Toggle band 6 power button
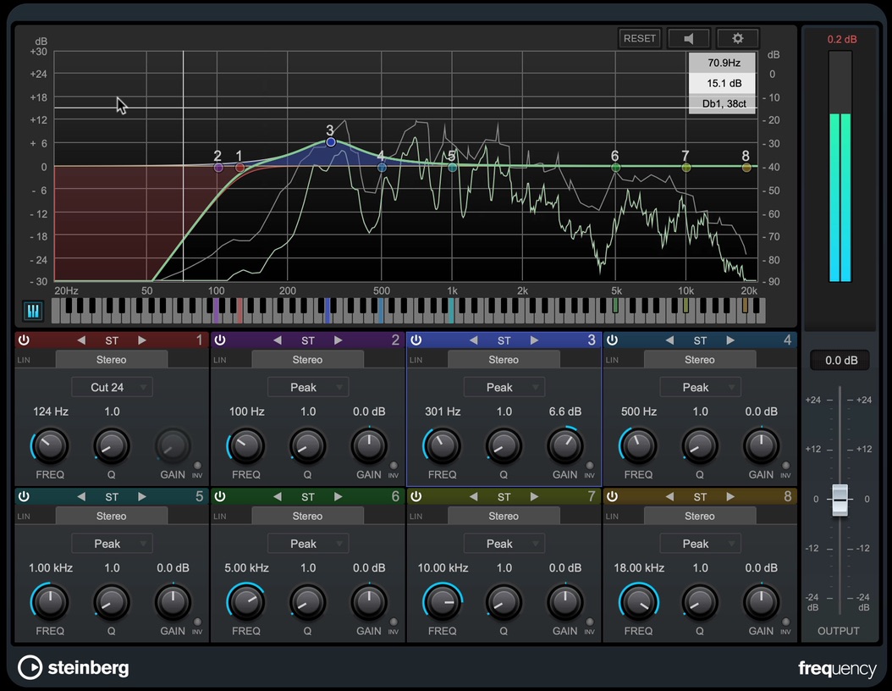This screenshot has width=892, height=691. point(219,496)
